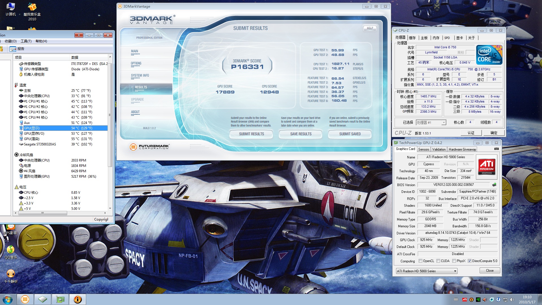Toggle the CUDA checkbox in GPU-Z
The width and height of the screenshot is (542, 305).
(438, 261)
